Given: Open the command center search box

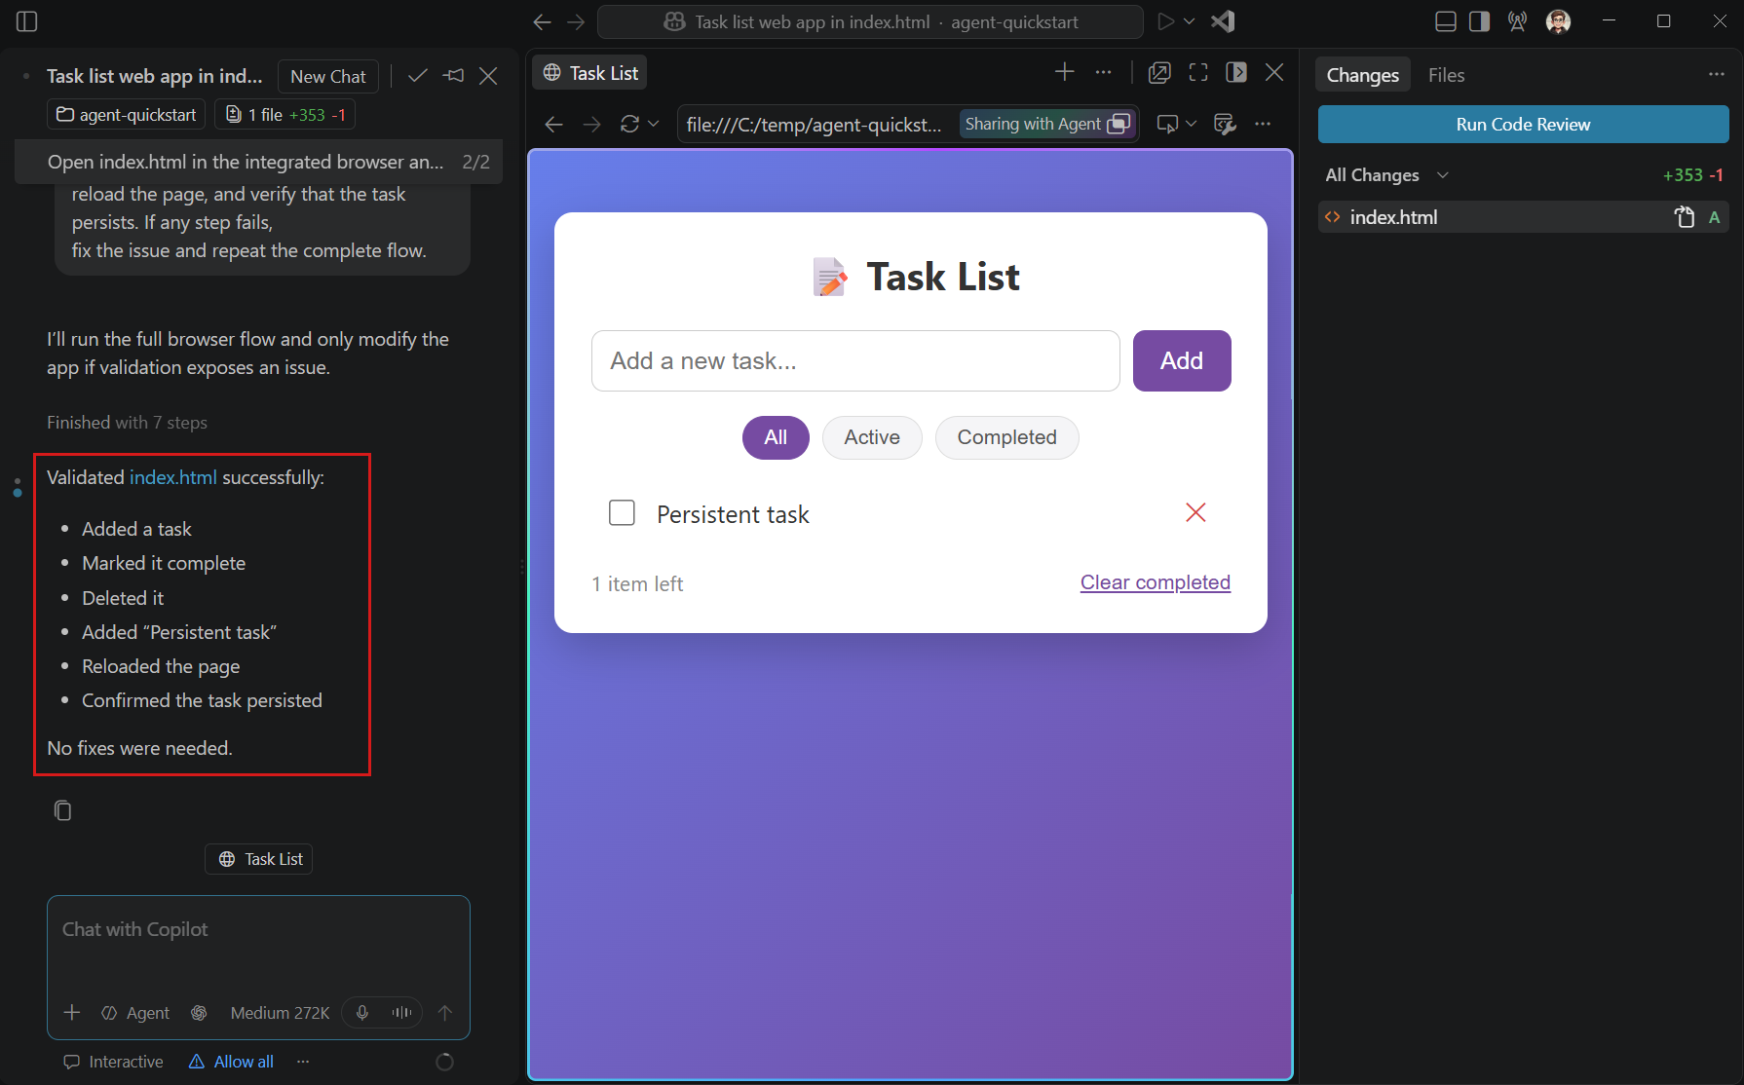Looking at the screenshot, I should tap(870, 21).
